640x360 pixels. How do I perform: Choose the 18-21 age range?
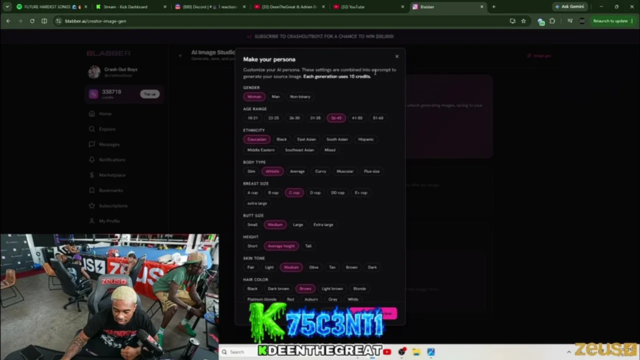(252, 118)
